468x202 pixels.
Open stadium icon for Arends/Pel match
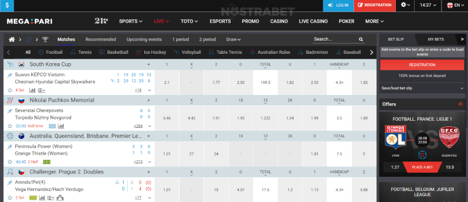coord(60,198)
